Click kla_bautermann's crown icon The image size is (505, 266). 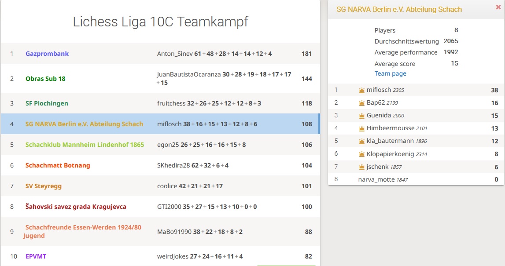click(361, 141)
